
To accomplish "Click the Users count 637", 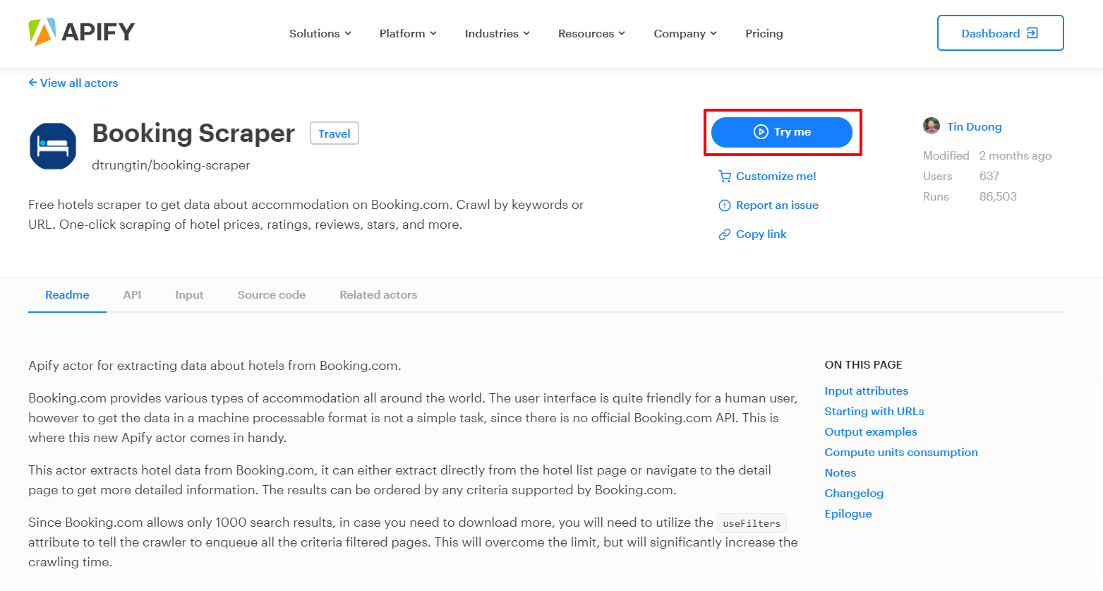I will click(x=989, y=177).
